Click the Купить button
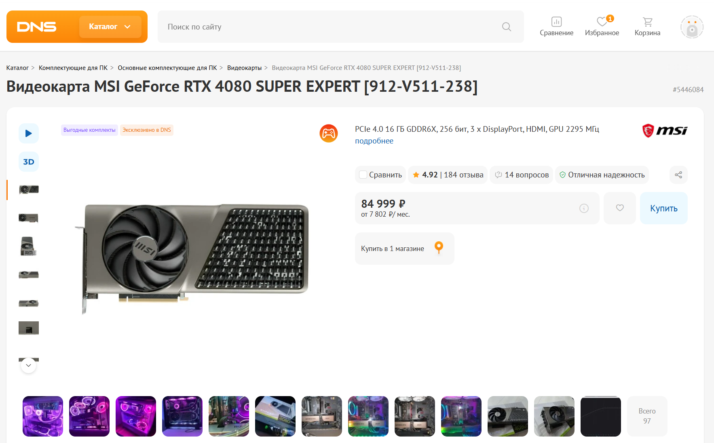This screenshot has width=714, height=443. 663,208
